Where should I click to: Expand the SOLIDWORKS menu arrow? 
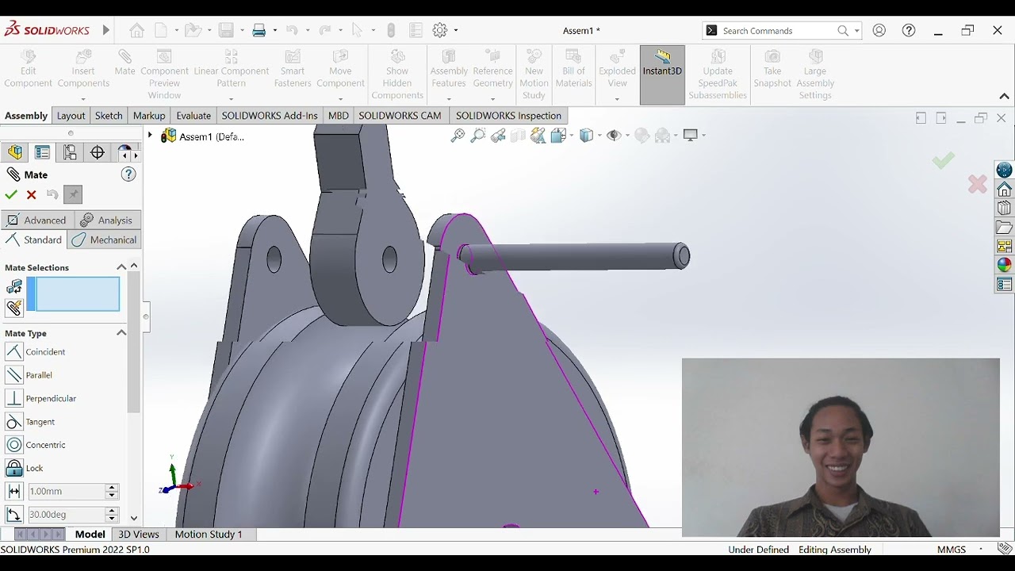coord(106,30)
